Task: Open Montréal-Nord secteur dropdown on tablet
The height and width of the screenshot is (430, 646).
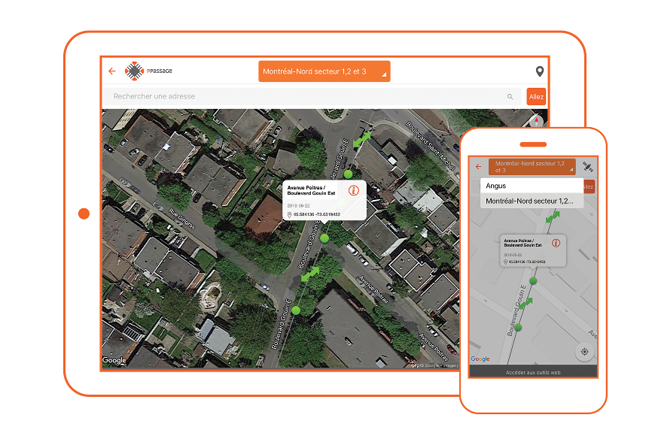Action: (324, 71)
